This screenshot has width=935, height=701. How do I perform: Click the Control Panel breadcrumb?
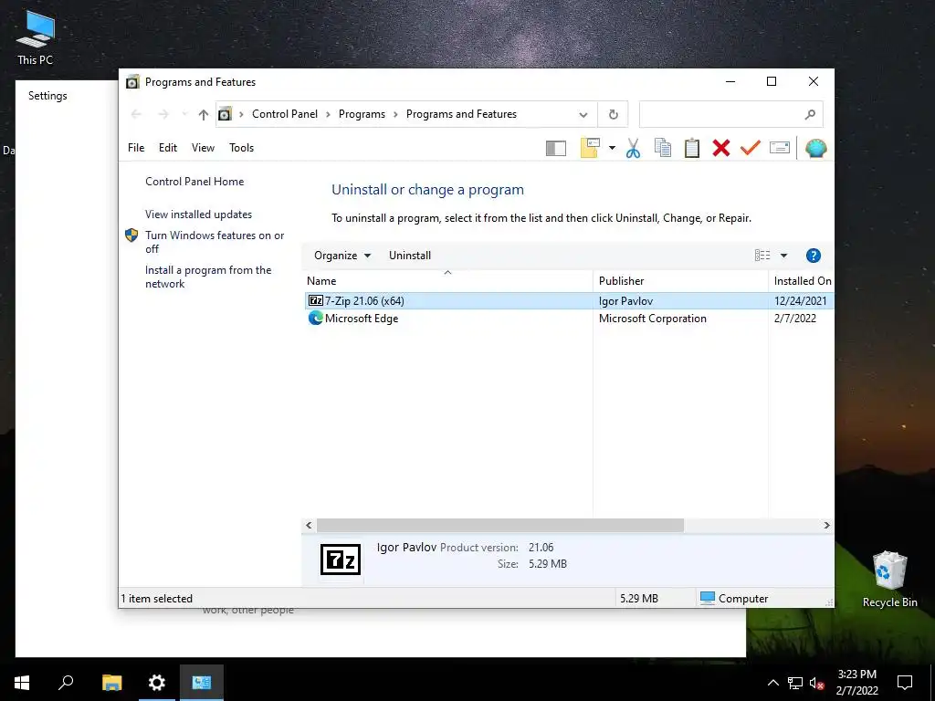tap(285, 114)
